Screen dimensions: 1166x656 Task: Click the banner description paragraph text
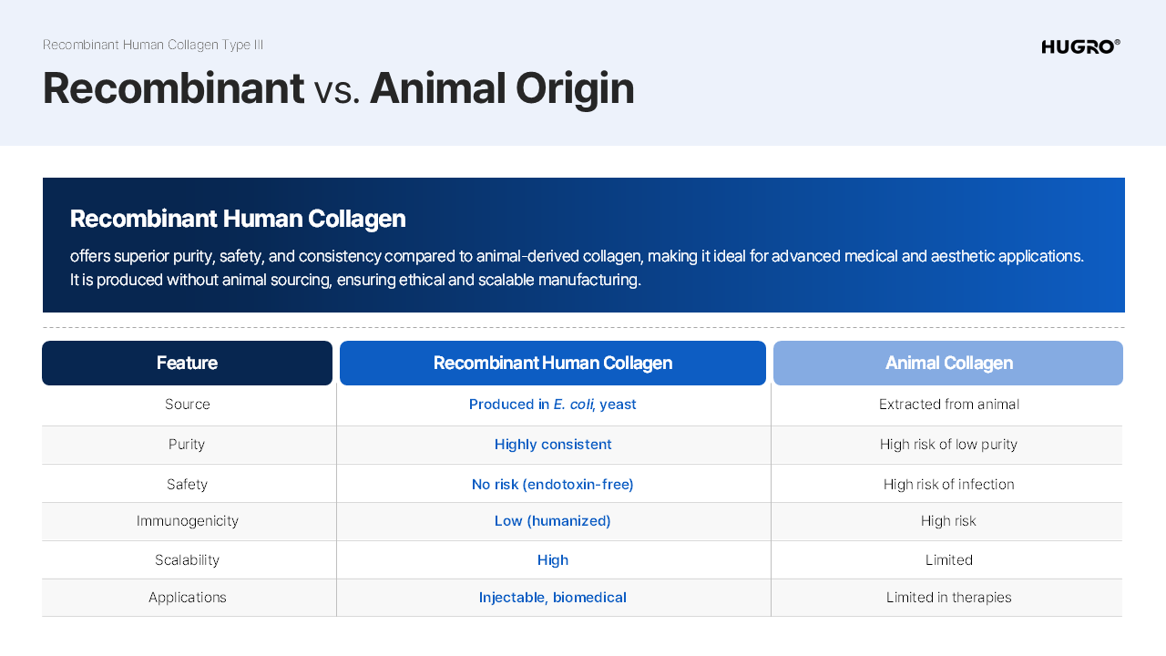[x=576, y=268]
